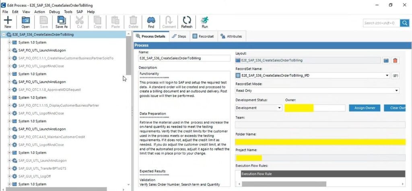Open the Development Status dropdown
The image size is (412, 191).
(x=279, y=108)
